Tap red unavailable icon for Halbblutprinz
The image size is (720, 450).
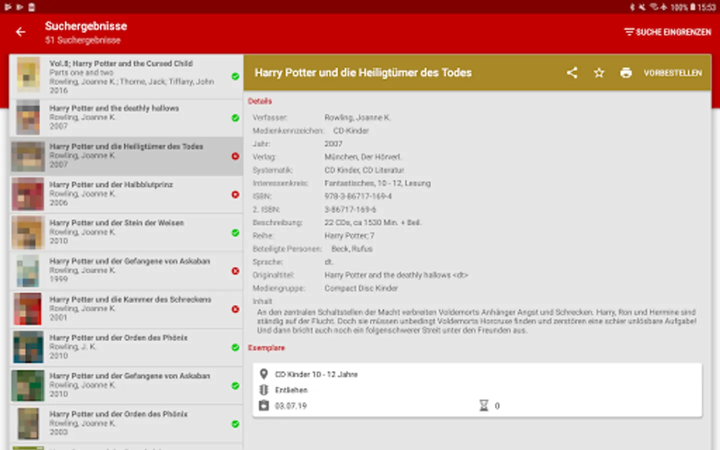click(235, 194)
